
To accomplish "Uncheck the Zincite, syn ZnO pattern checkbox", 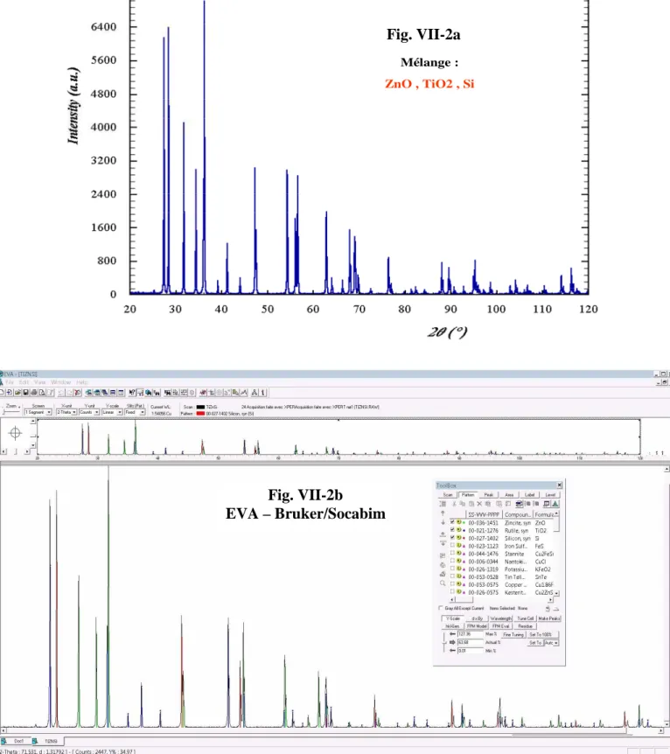I will (452, 521).
